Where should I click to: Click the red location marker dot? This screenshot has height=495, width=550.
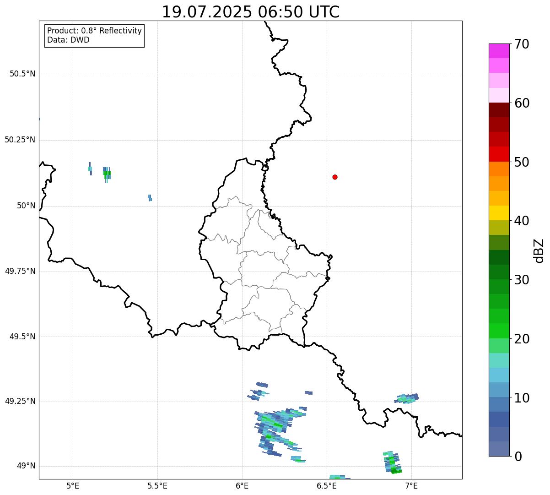tap(335, 177)
